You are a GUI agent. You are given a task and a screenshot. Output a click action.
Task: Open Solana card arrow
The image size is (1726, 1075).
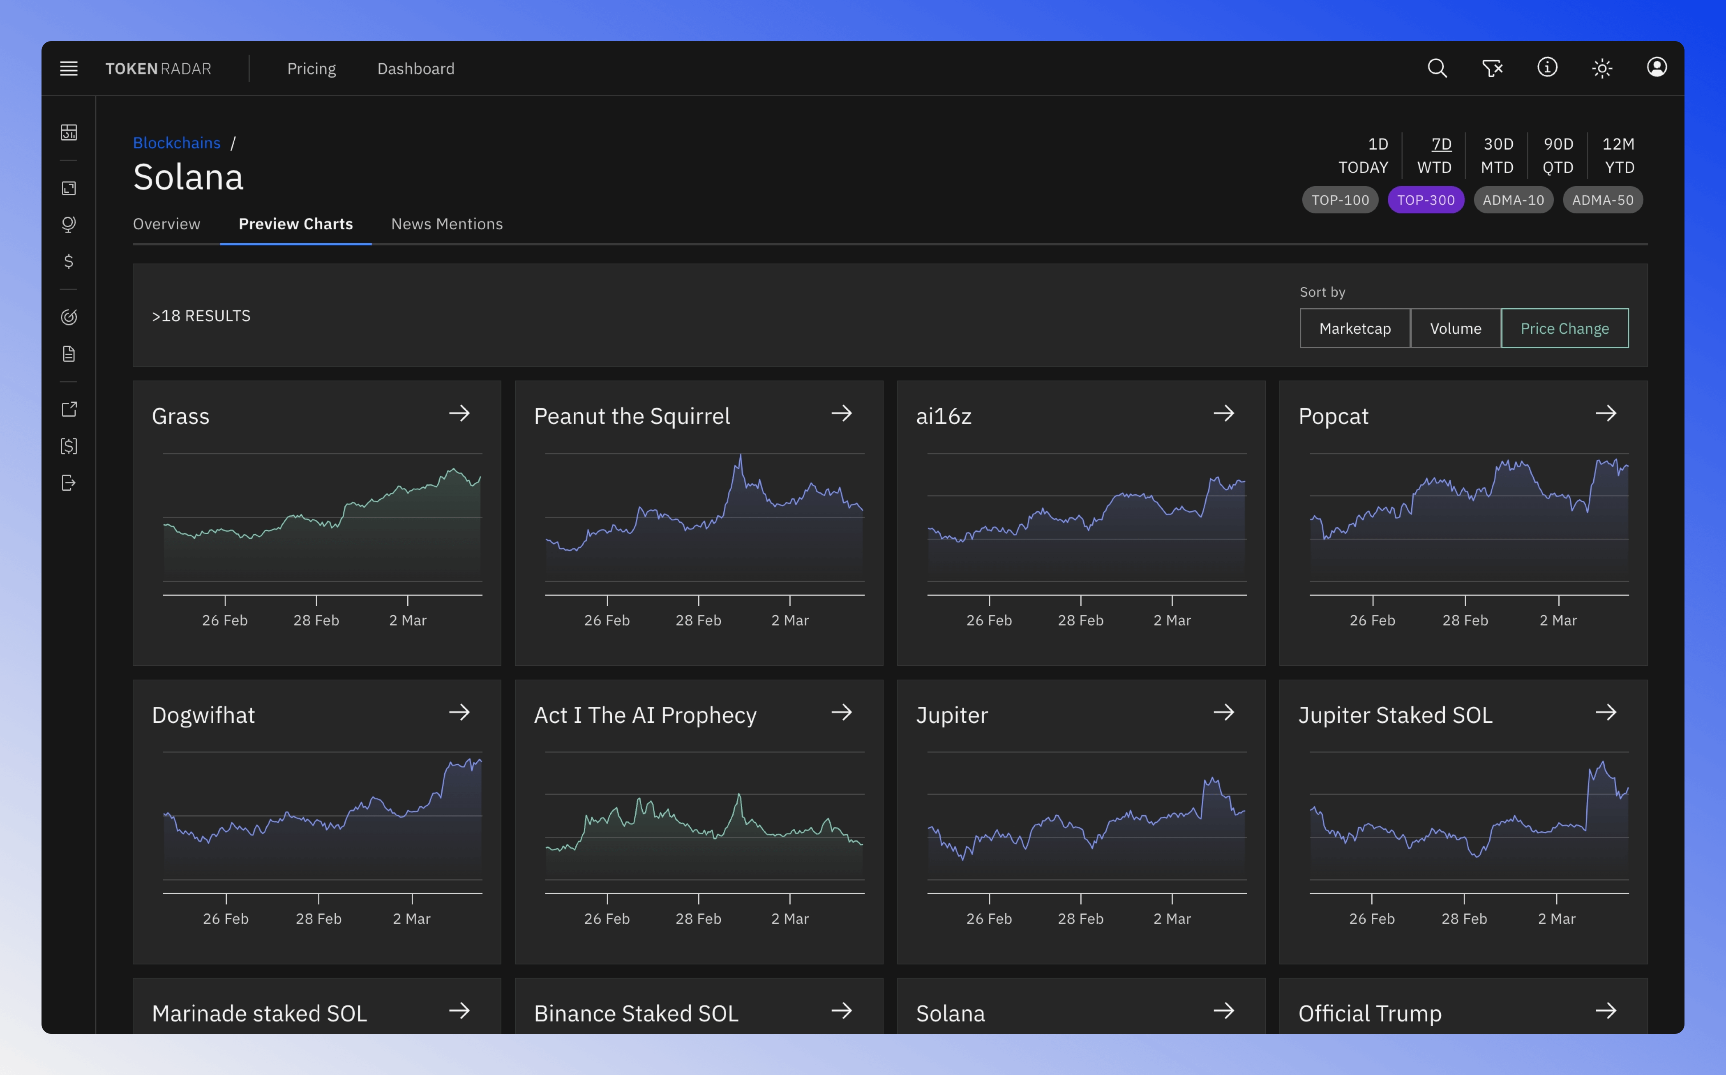tap(1223, 1011)
